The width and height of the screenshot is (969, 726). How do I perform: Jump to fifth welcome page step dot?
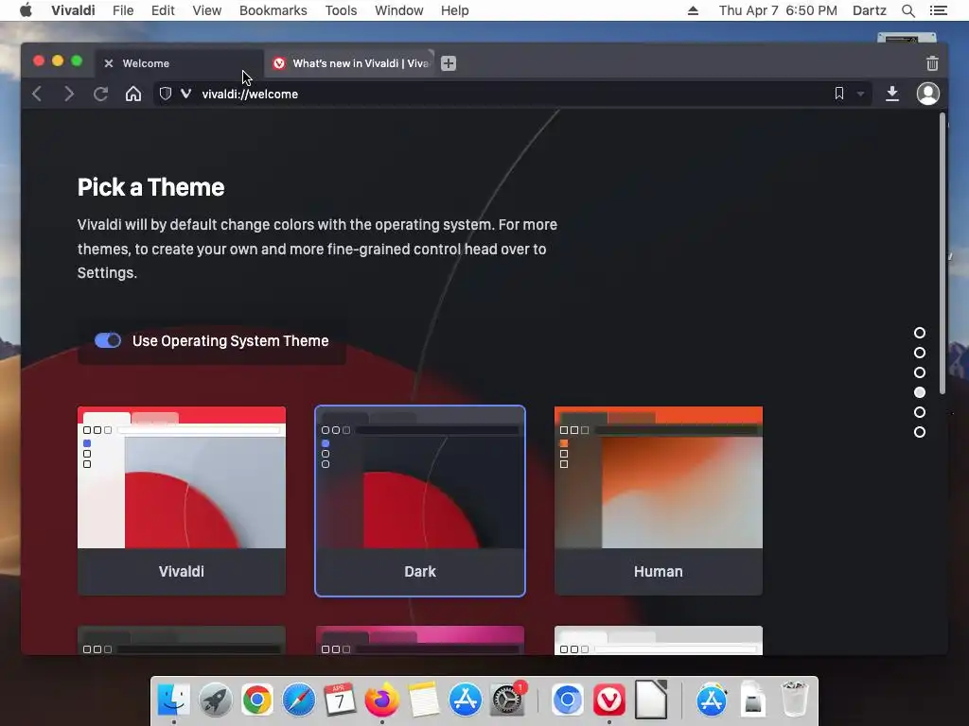920,412
